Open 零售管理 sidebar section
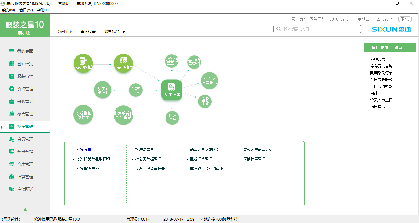Screen dimensions: 419x223 pos(25,114)
